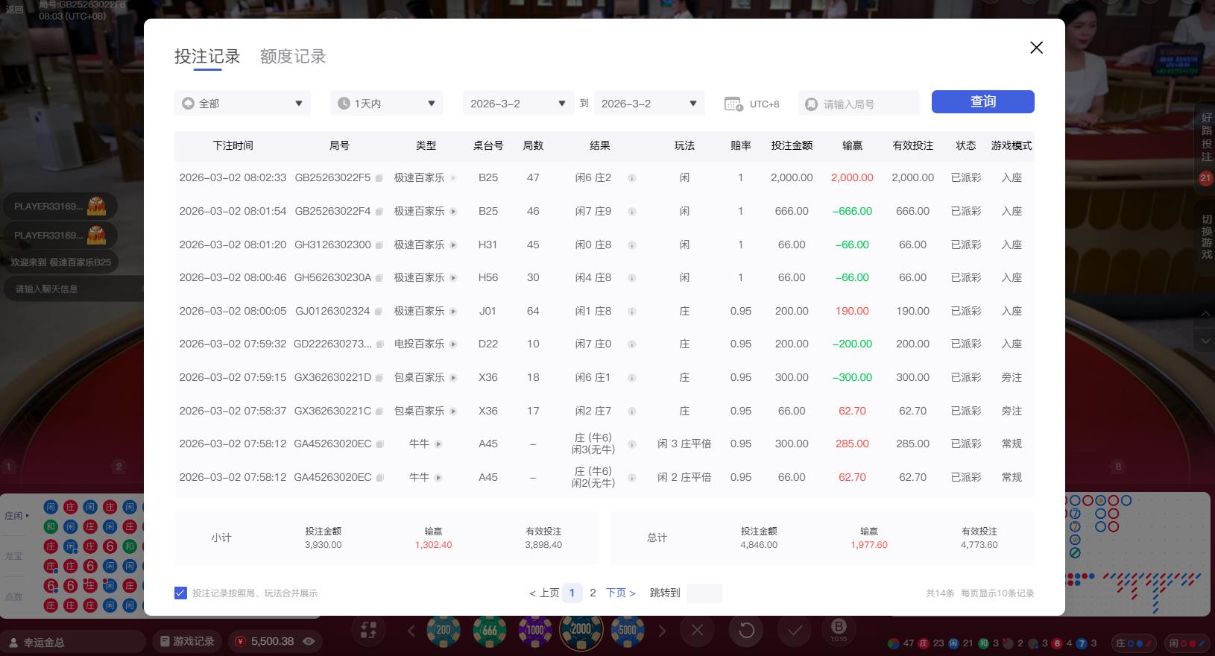Go to next page via 下页
Image resolution: width=1215 pixels, height=656 pixels.
[620, 593]
